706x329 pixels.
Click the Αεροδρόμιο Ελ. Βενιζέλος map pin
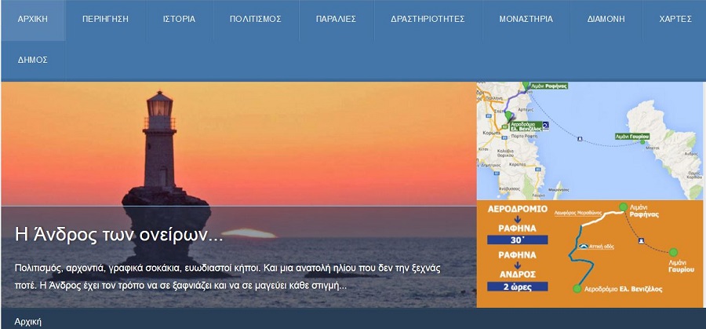[508, 116]
